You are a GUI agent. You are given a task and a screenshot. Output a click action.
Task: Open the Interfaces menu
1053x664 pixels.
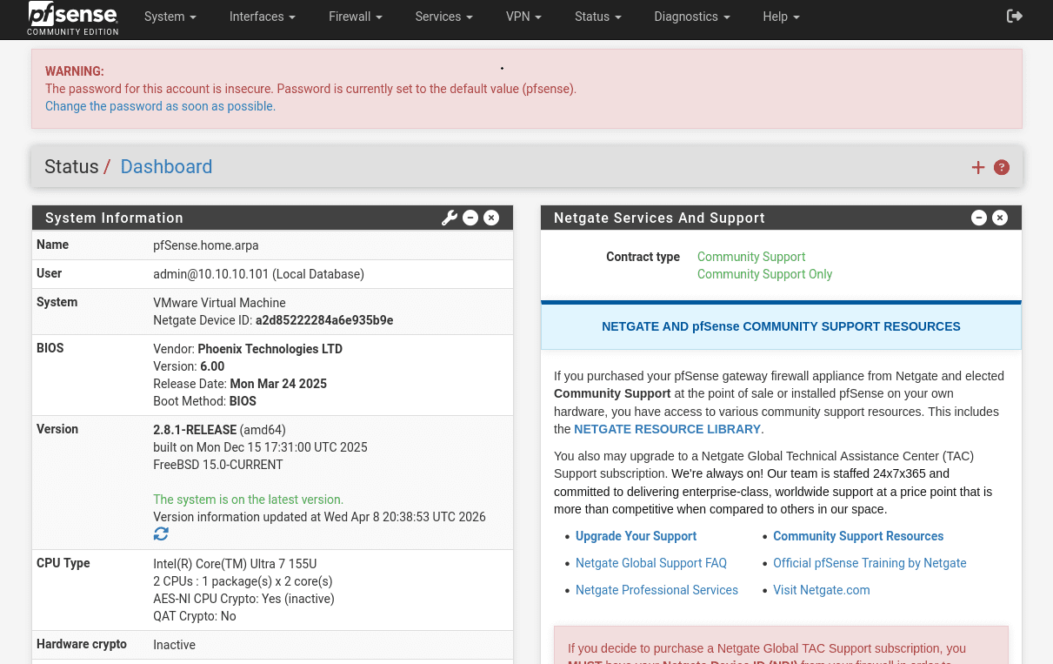tap(263, 17)
